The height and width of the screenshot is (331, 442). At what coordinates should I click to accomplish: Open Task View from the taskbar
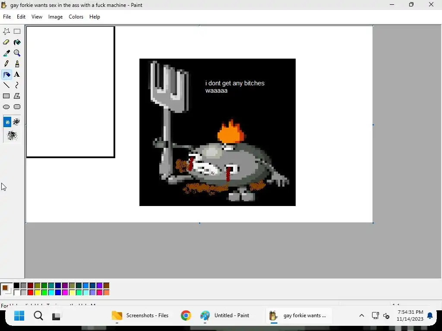[x=56, y=316]
